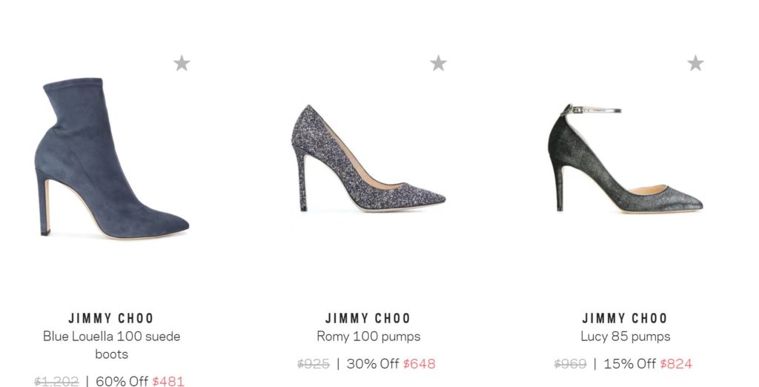Click the $481 sale price

point(168,381)
